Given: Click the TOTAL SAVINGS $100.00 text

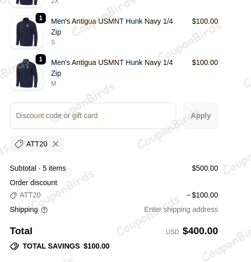Looking at the screenshot, I should coord(66,246).
